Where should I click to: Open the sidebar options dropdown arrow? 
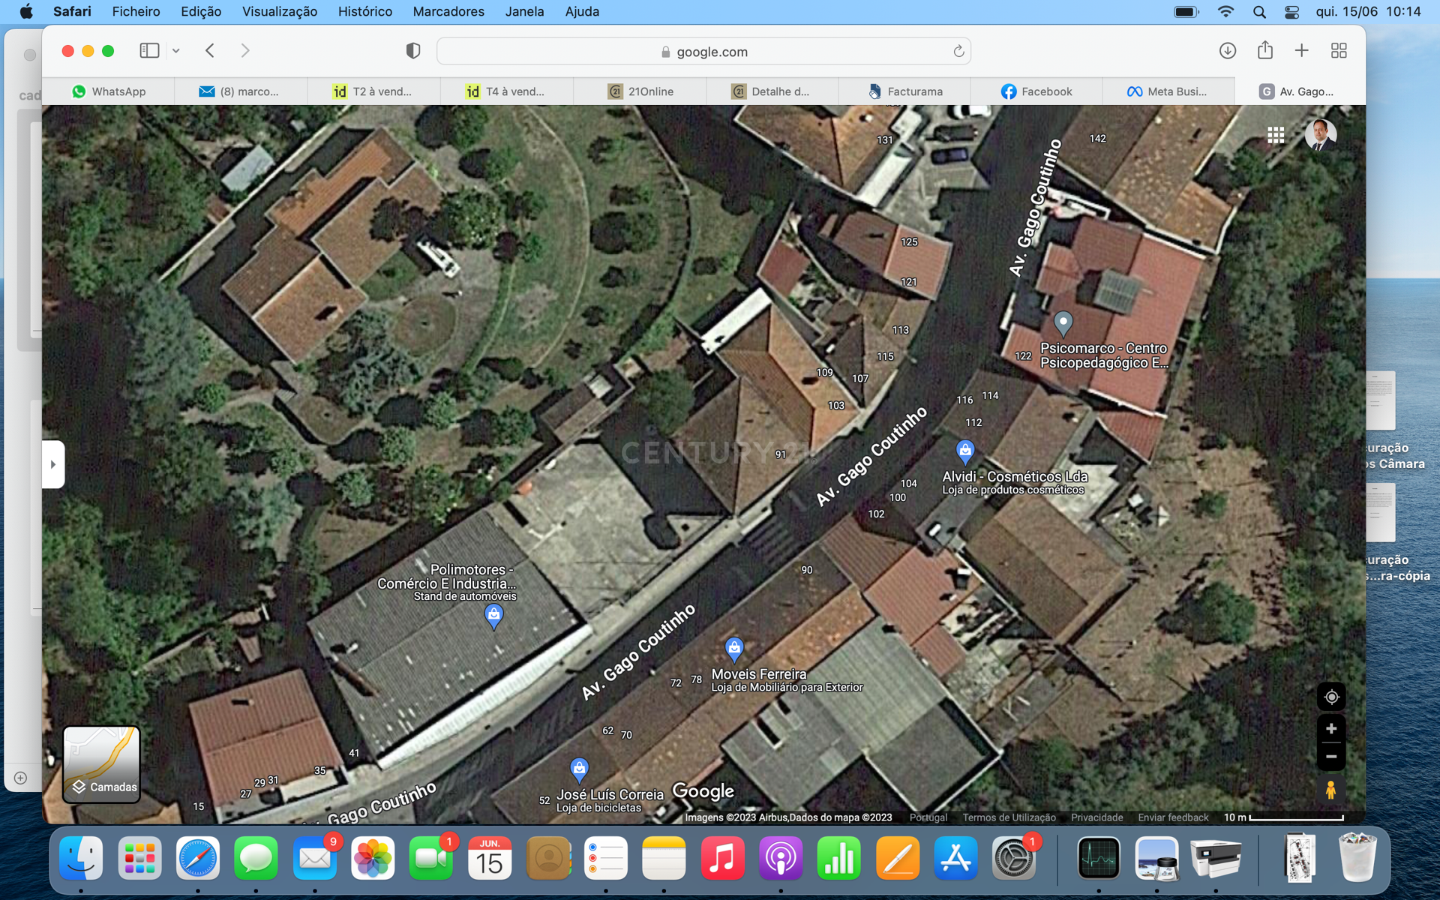pos(176,51)
